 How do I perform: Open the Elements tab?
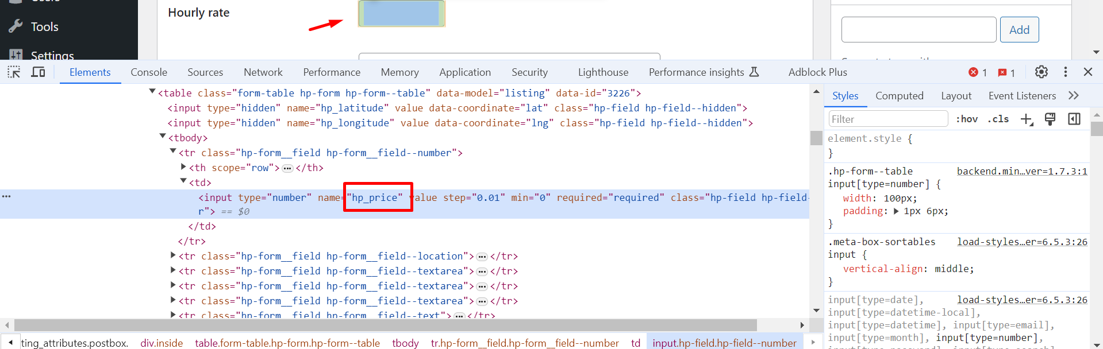[90, 72]
